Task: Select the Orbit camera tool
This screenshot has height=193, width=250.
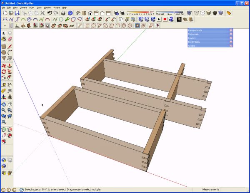Action: (x=4, y=104)
